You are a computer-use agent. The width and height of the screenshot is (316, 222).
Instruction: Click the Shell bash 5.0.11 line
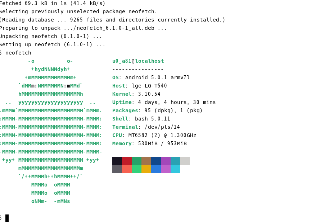coord(141,119)
